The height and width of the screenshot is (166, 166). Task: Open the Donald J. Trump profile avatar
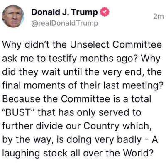tap(13, 17)
